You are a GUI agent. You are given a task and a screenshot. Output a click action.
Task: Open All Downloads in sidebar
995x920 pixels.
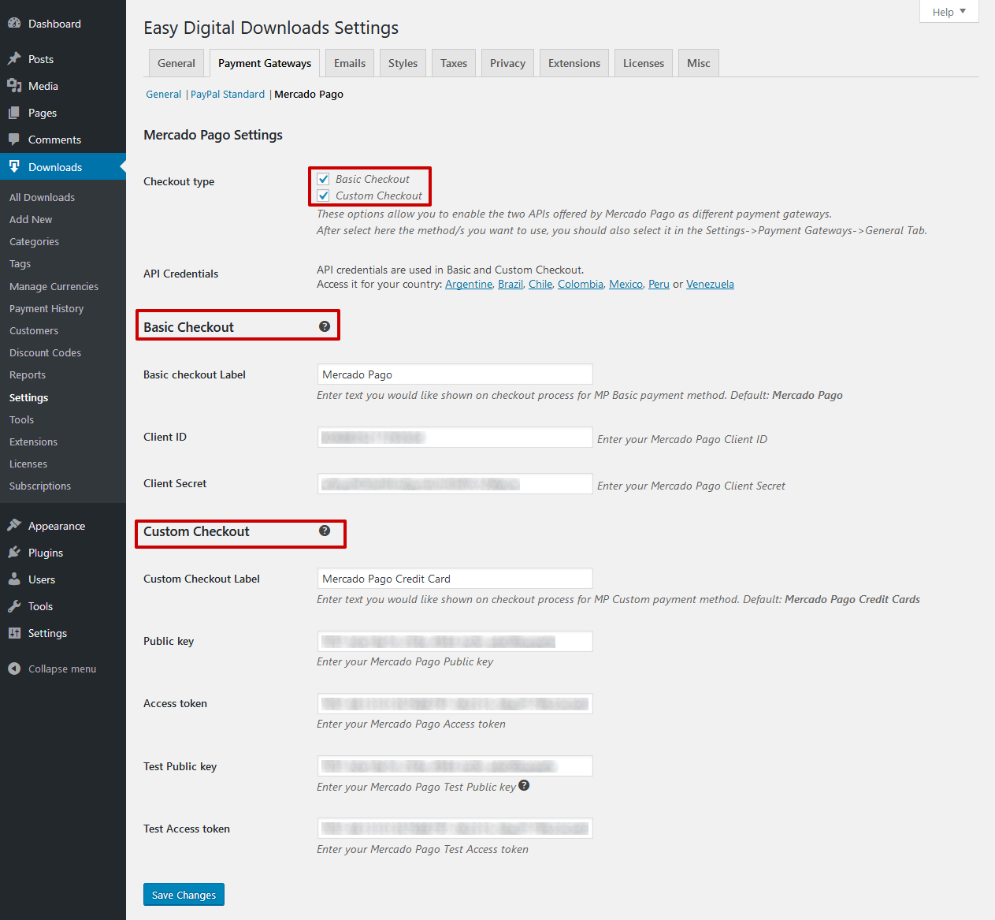[42, 197]
